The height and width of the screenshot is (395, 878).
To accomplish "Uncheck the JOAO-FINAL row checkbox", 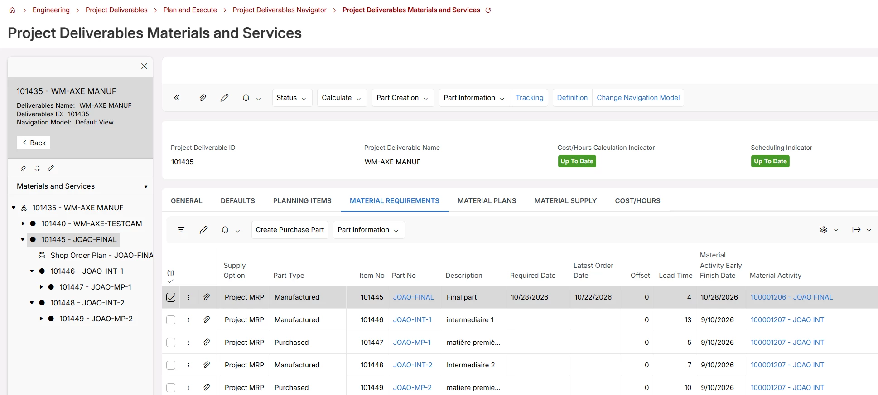I will click(171, 297).
